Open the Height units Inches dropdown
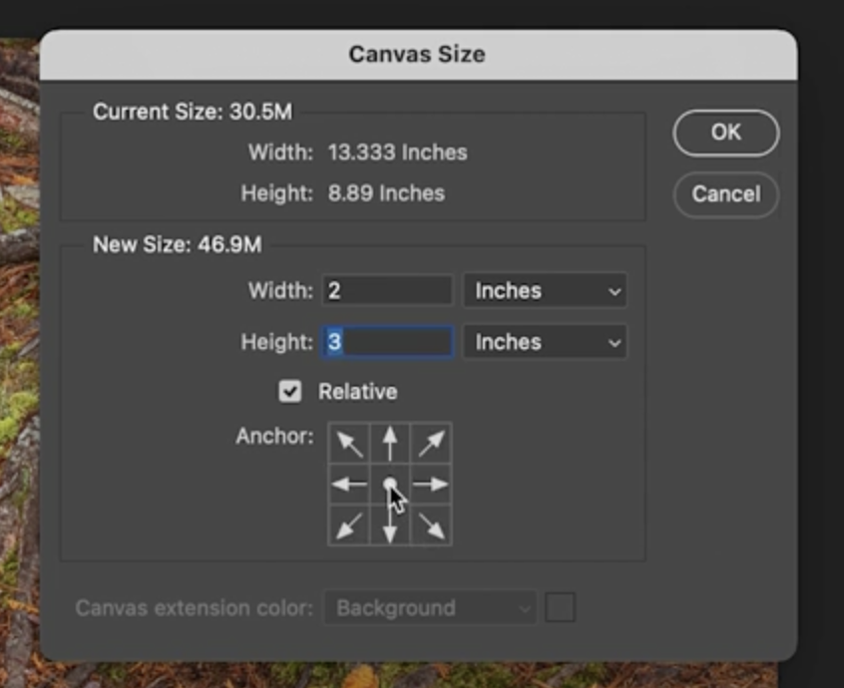Viewport: 844px width, 688px height. pyautogui.click(x=545, y=342)
